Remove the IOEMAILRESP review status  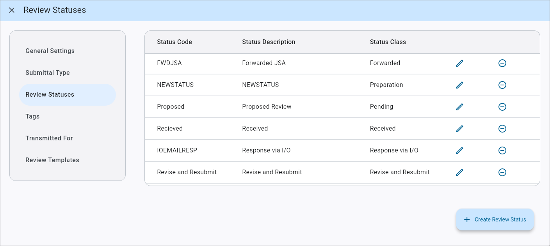click(502, 150)
